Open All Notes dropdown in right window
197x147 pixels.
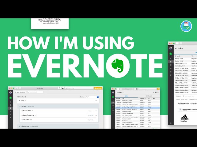coord(180,48)
